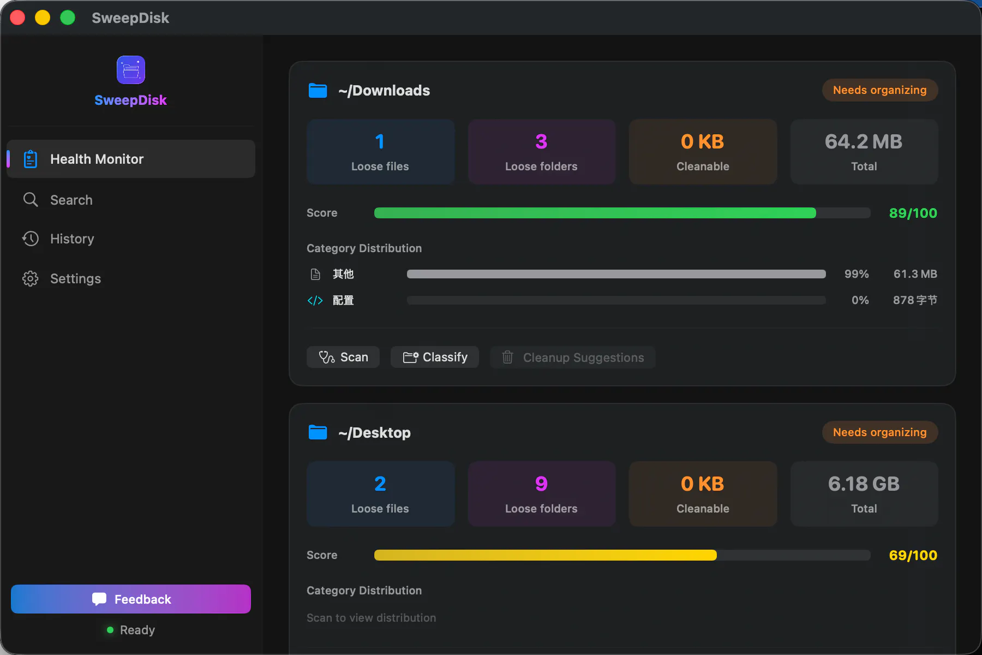Click the 99% percentage value
982x655 pixels.
(857, 274)
